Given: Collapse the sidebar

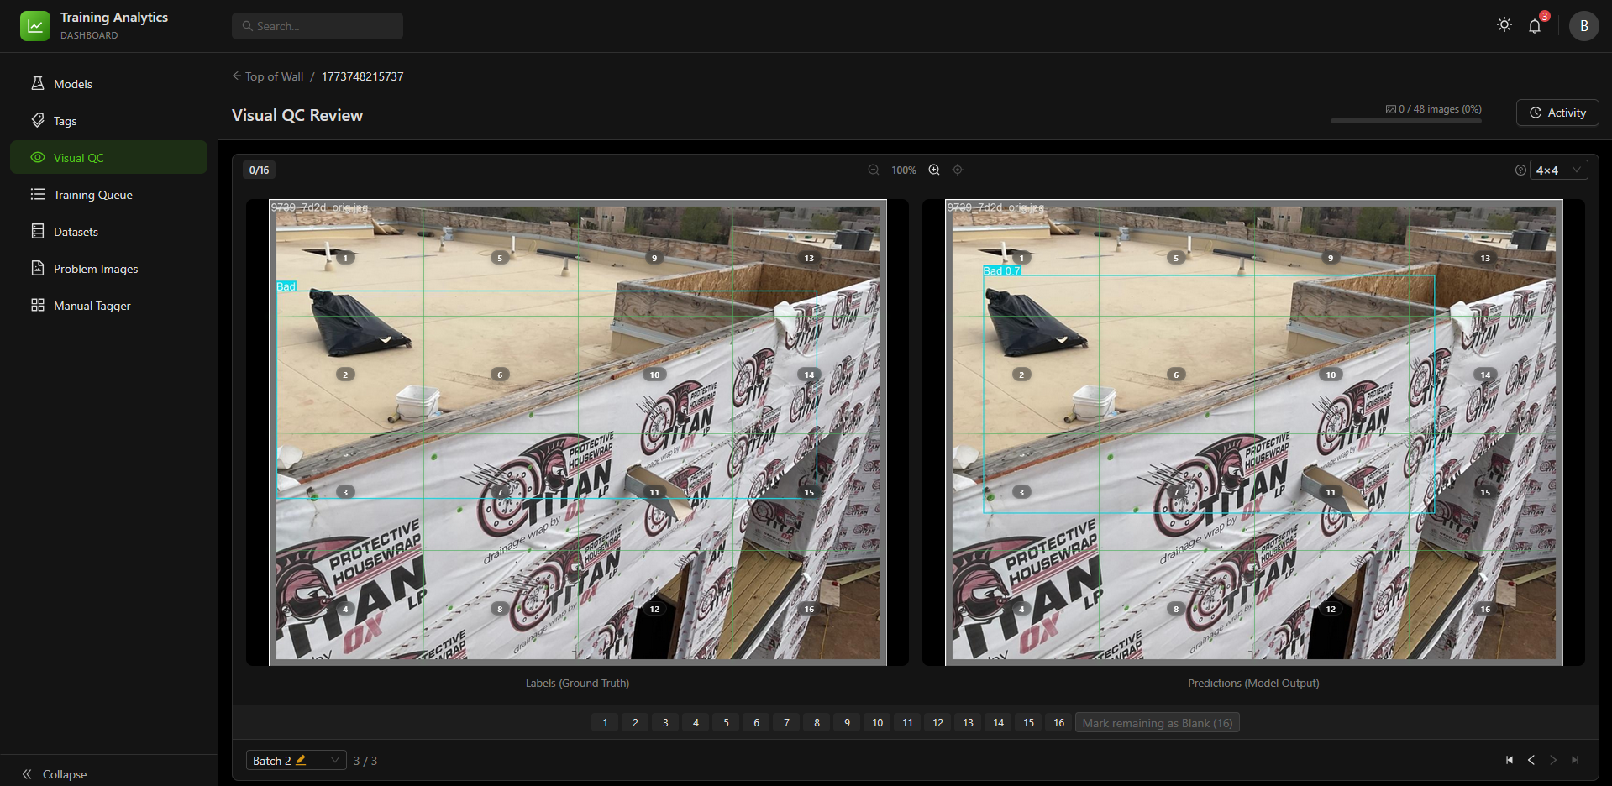Looking at the screenshot, I should 55,774.
